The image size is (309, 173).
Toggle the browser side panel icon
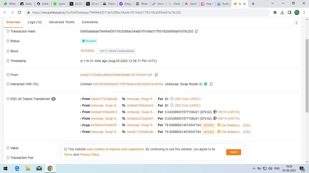tap(289, 12)
